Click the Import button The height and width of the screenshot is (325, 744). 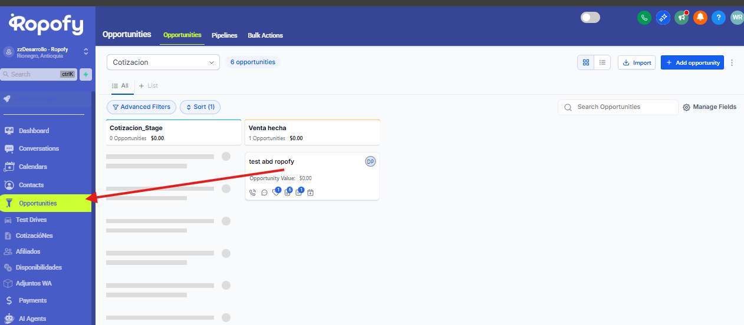(637, 62)
